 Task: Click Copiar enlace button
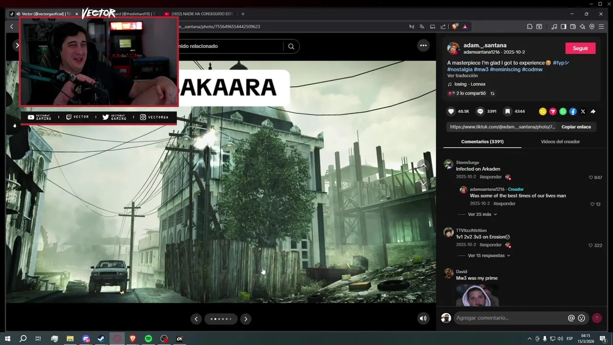click(x=576, y=127)
